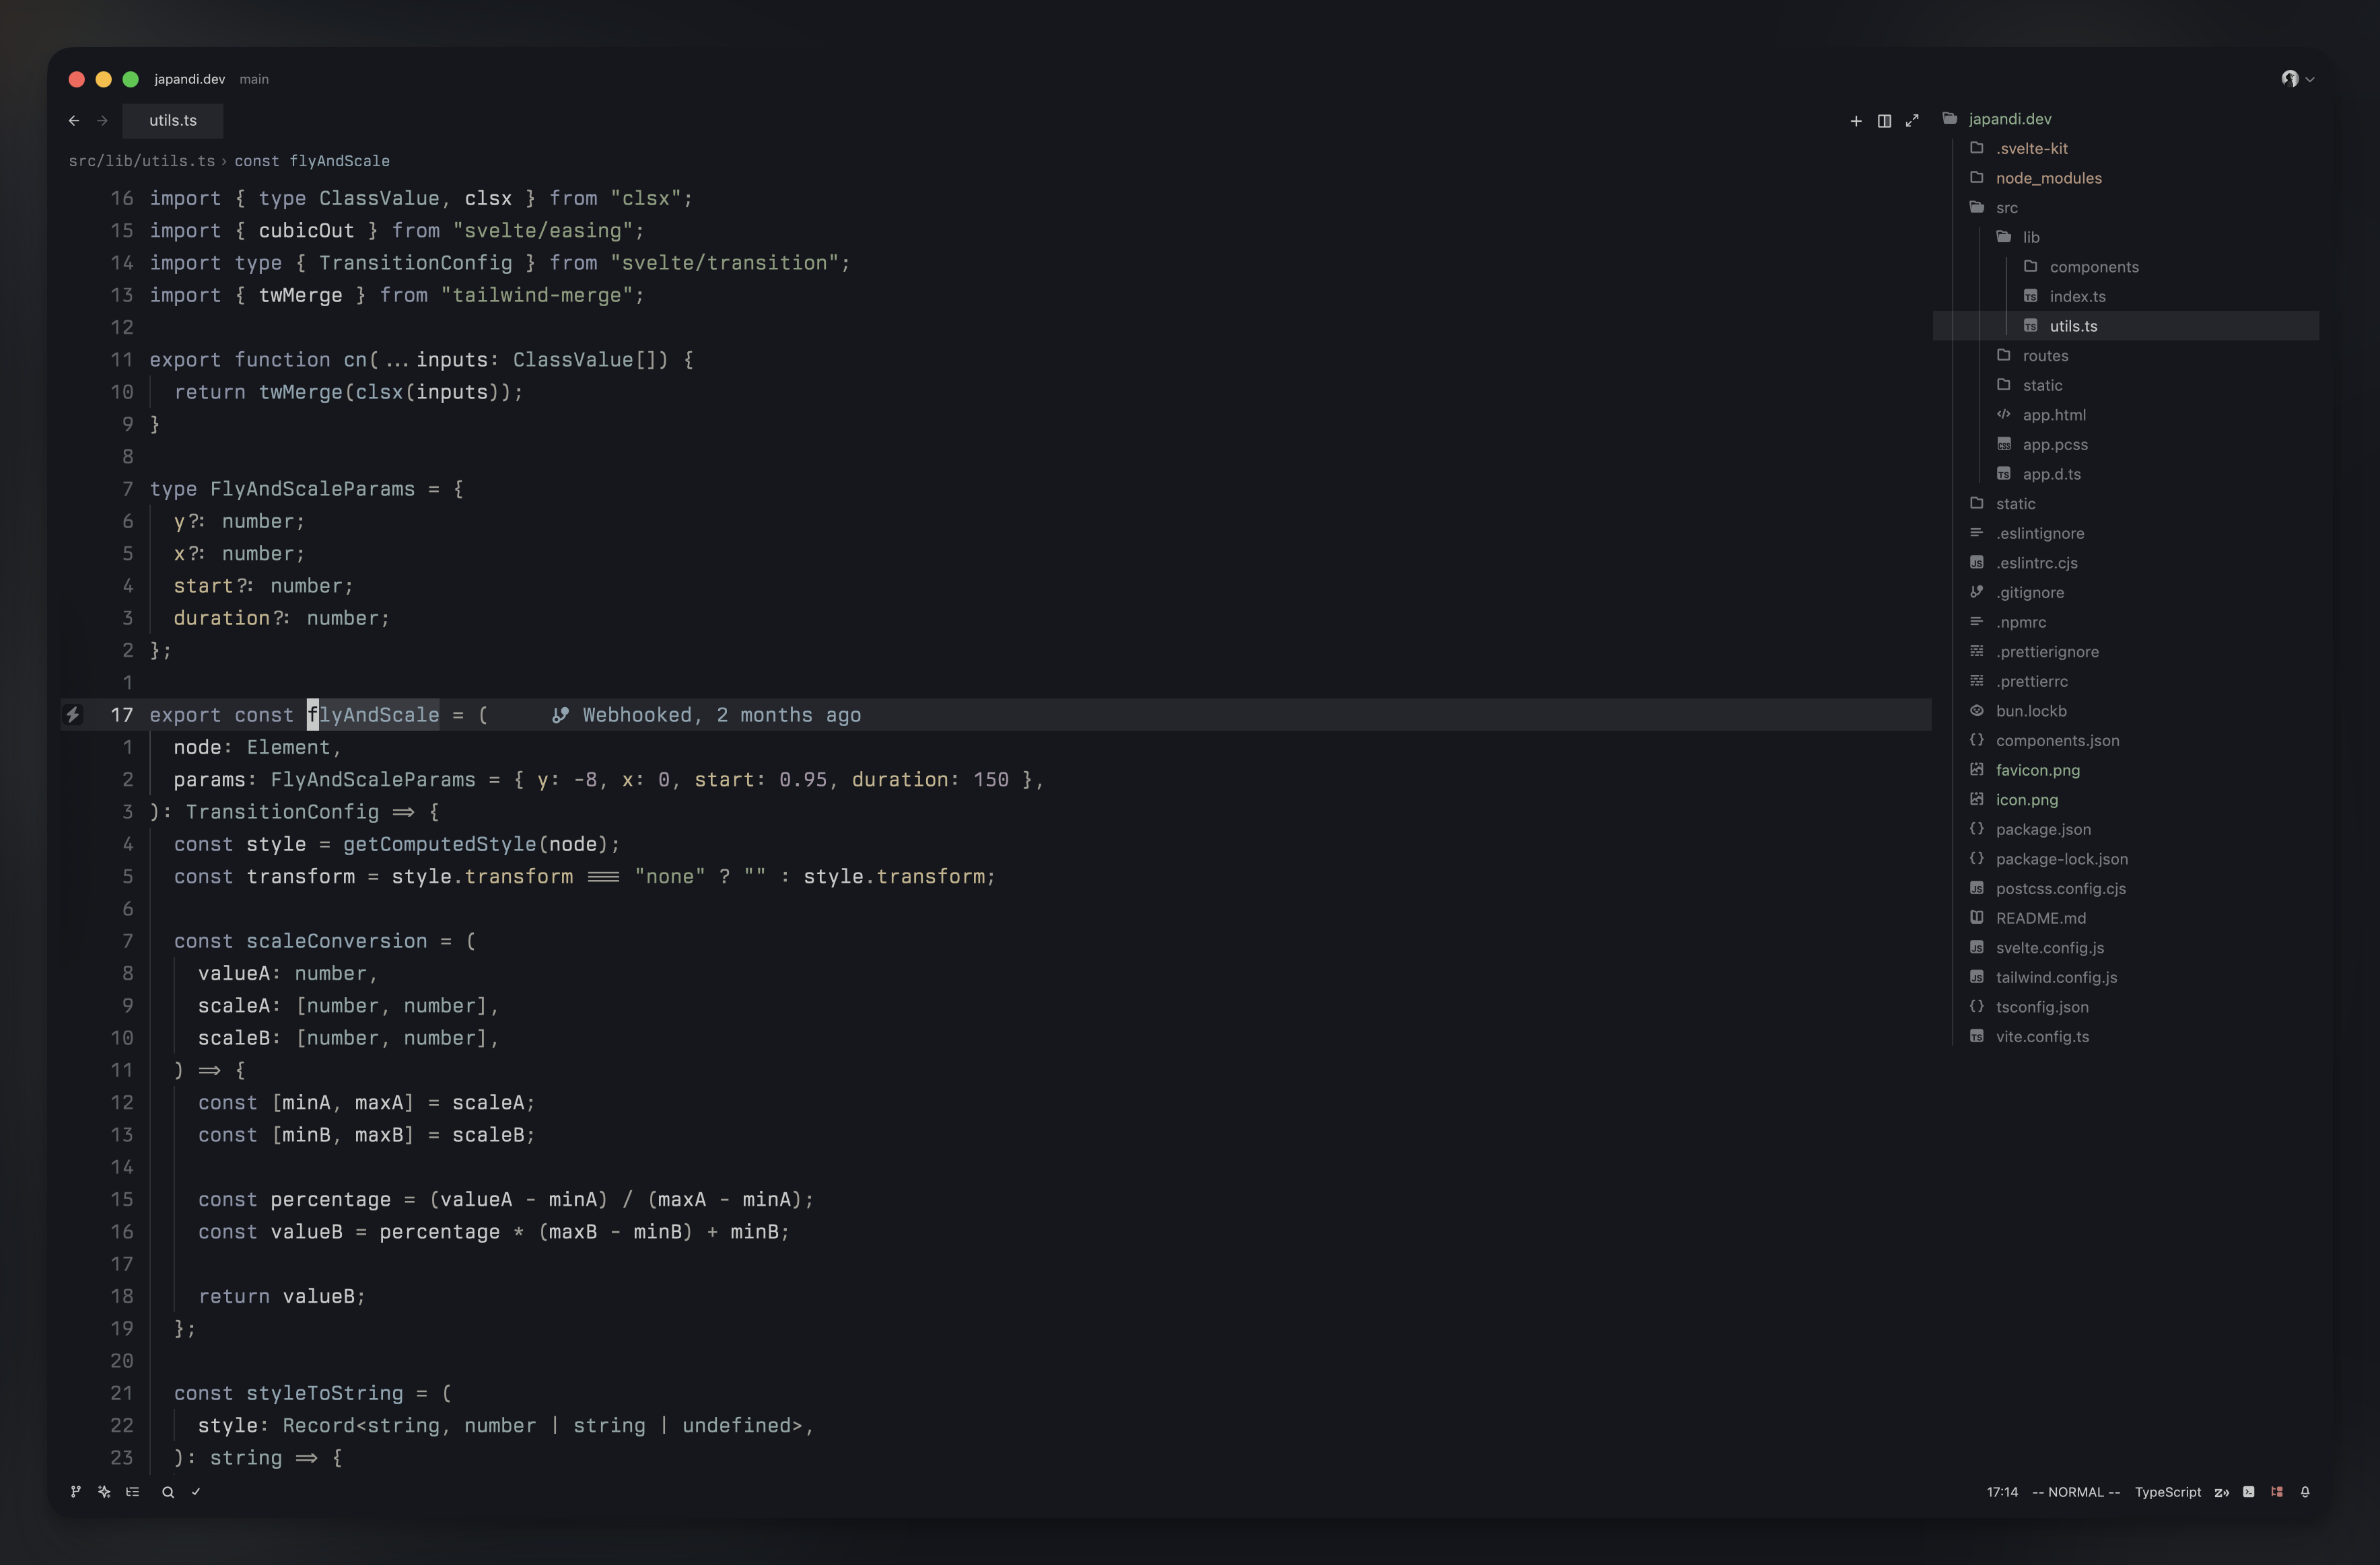
Task: Click the git blame icon beside Webhooked
Action: (x=560, y=715)
